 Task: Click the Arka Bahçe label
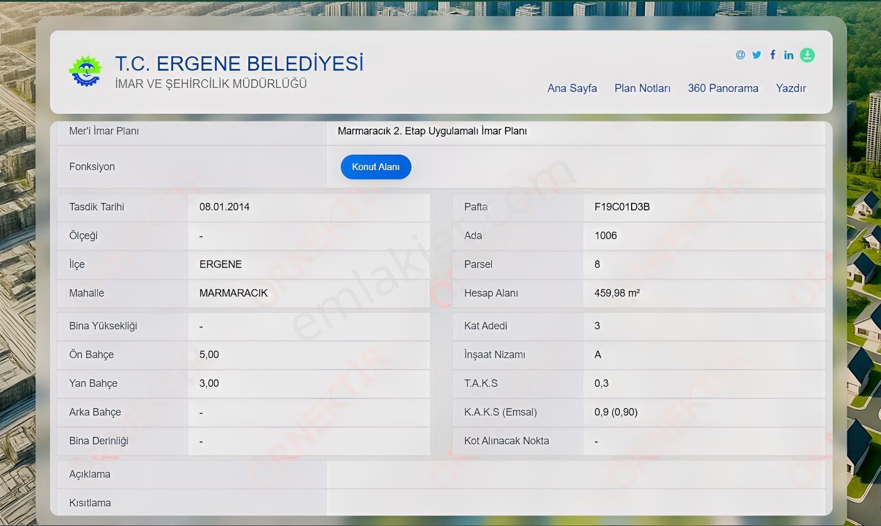pyautogui.click(x=95, y=412)
